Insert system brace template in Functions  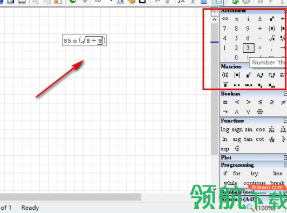(237, 149)
